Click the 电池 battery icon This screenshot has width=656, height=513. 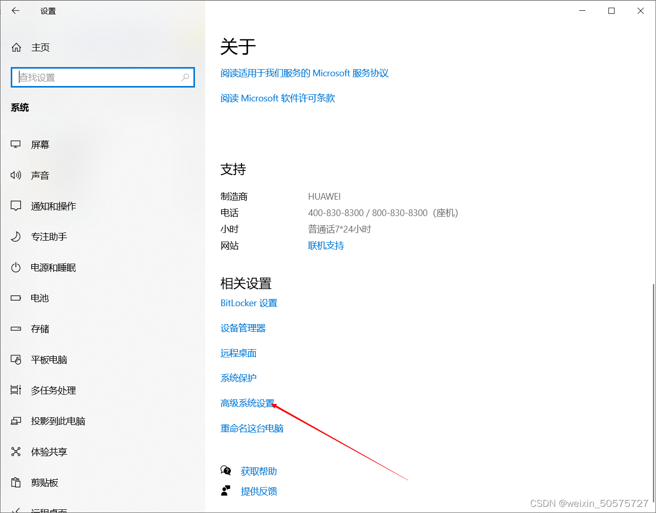click(16, 298)
